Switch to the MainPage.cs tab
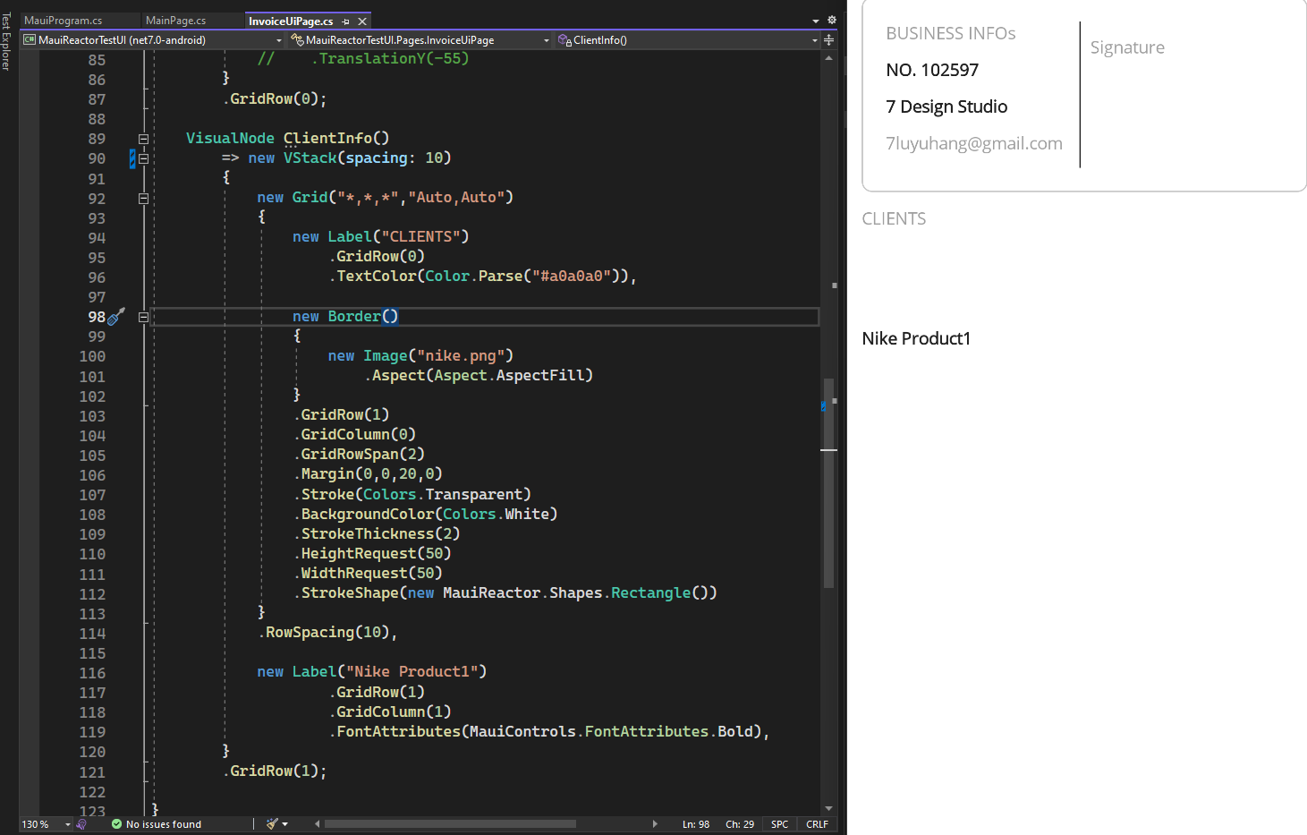Image resolution: width=1307 pixels, height=835 pixels. pos(174,19)
